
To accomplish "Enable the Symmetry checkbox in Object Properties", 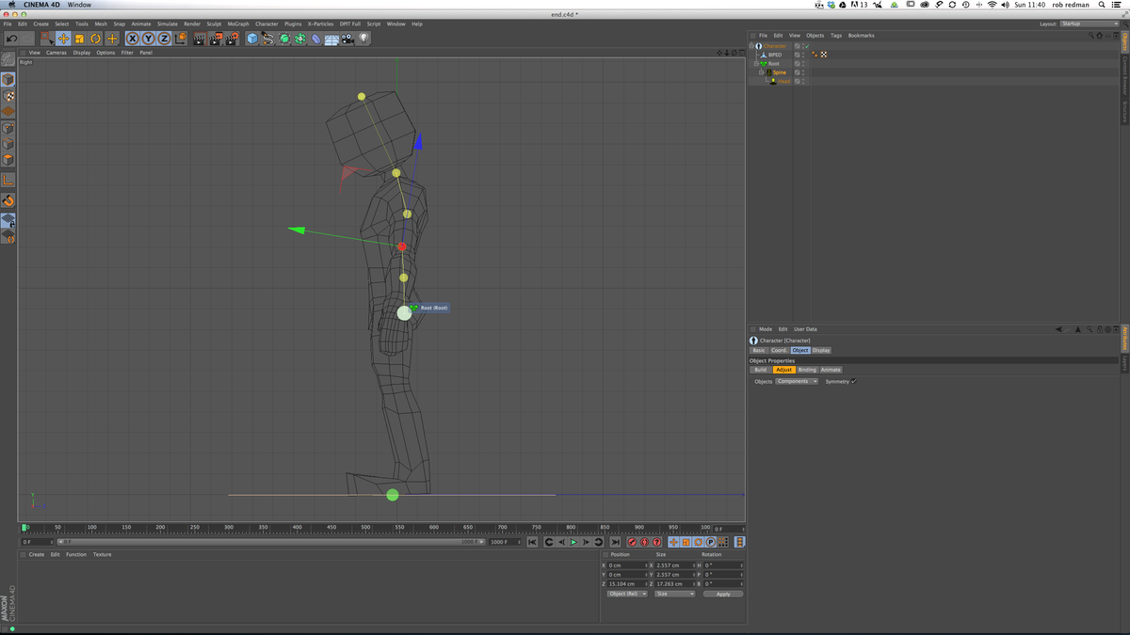I will click(852, 381).
